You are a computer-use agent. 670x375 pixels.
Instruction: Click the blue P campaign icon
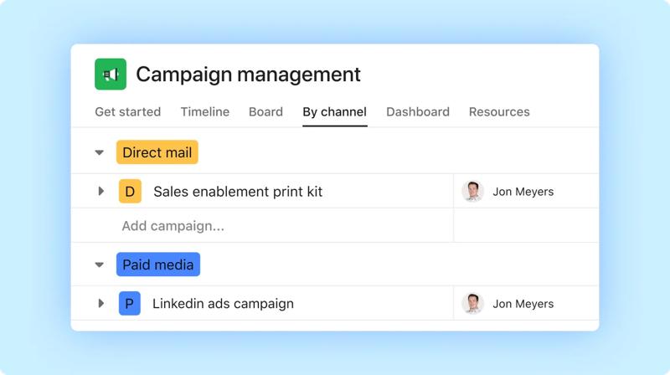(x=130, y=304)
